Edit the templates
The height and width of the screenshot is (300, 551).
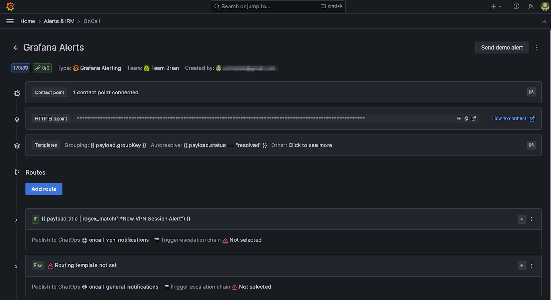[531, 145]
